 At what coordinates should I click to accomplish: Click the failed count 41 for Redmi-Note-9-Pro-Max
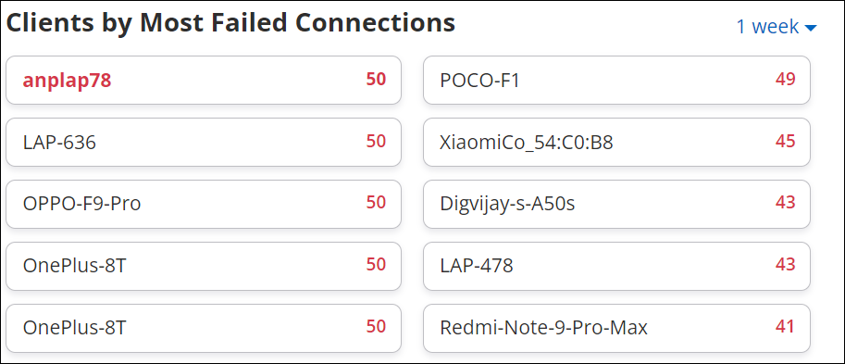[x=785, y=327]
